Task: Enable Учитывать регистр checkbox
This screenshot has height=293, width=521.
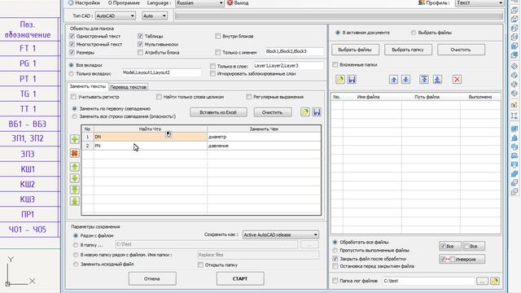Action: coord(74,97)
